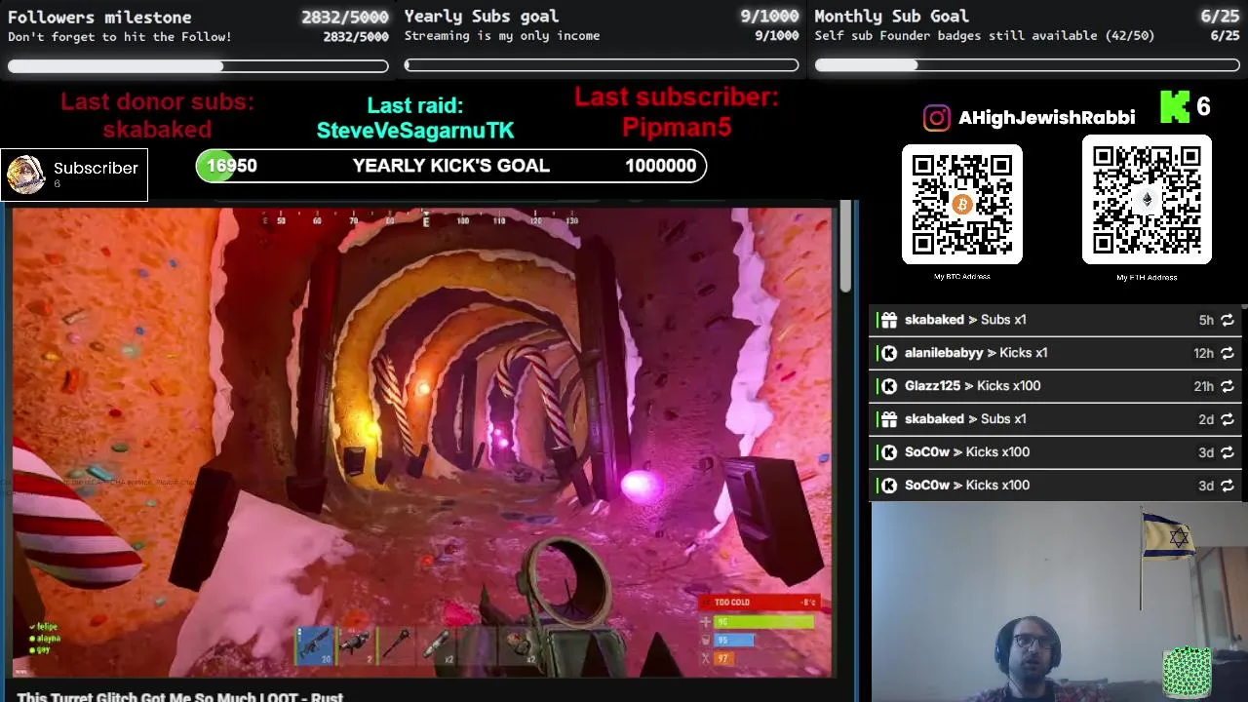1248x702 pixels.
Task: Click gift icon on skabaked 2d row
Action: (888, 419)
